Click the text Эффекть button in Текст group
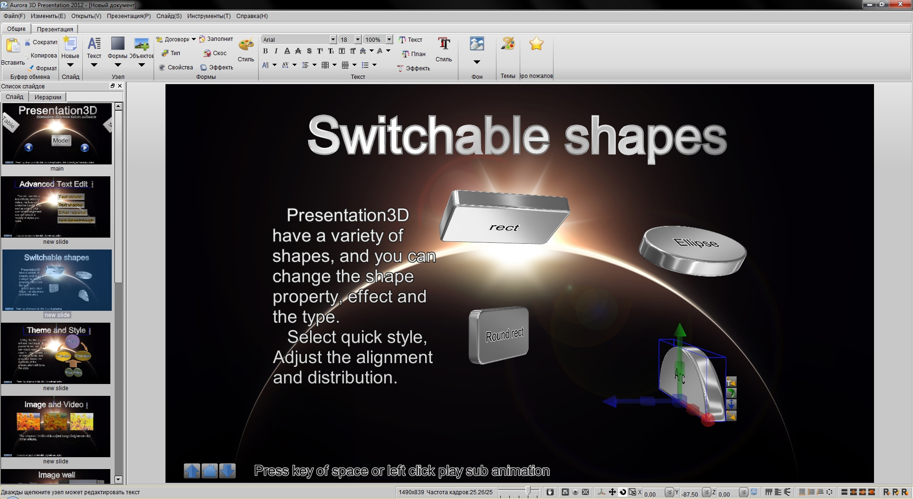This screenshot has width=913, height=499. (x=414, y=68)
